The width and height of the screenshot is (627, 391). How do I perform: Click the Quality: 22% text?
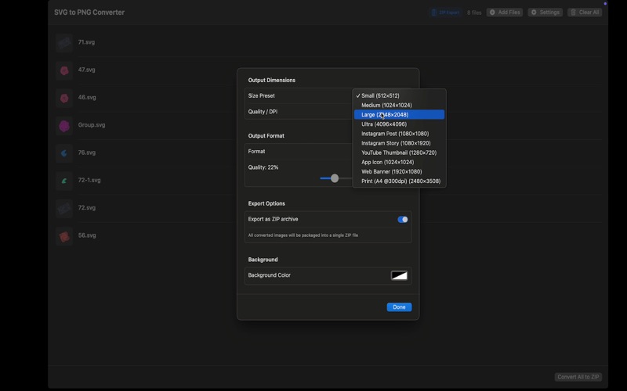[263, 167]
